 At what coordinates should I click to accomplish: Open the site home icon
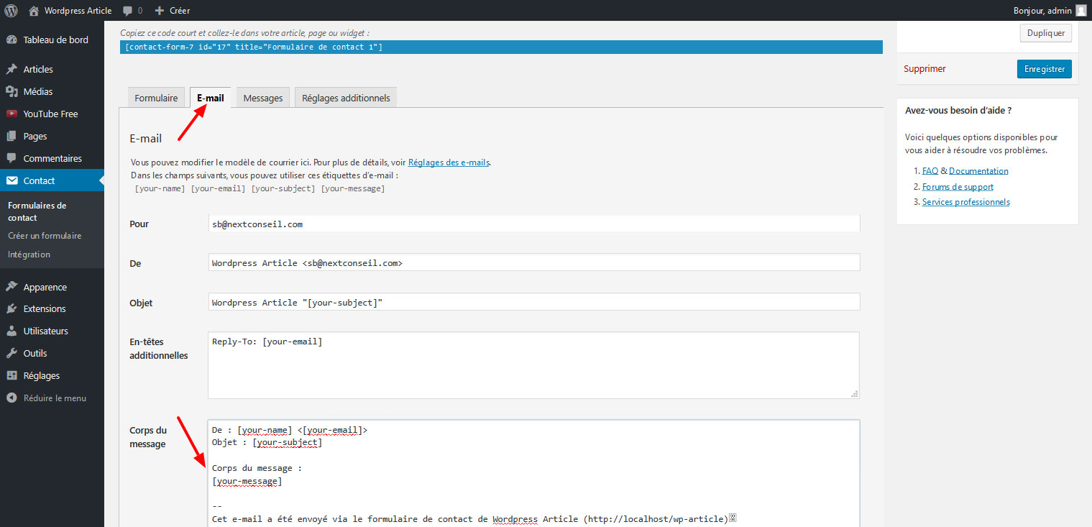(x=34, y=11)
